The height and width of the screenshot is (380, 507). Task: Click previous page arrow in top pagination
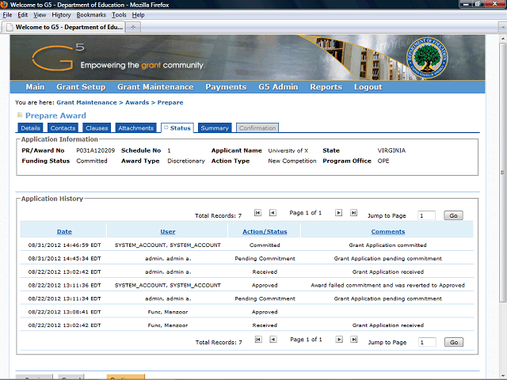(x=273, y=213)
